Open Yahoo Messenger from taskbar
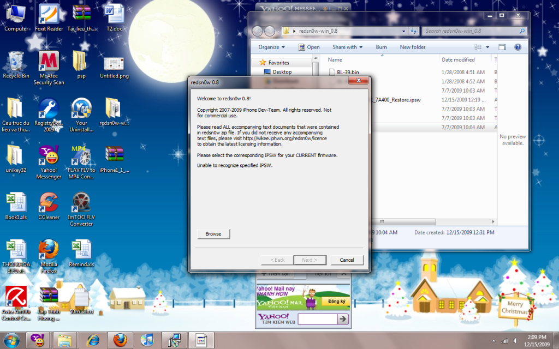559x349 pixels. click(x=38, y=340)
